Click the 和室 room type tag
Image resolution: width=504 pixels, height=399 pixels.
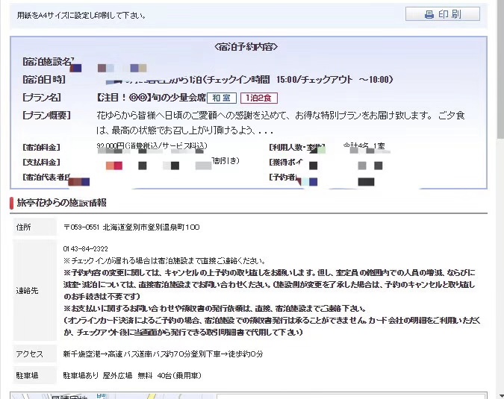tap(222, 98)
